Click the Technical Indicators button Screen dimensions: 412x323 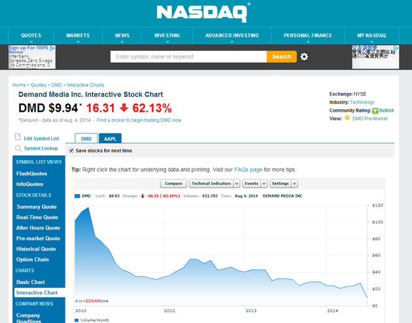[x=211, y=184]
